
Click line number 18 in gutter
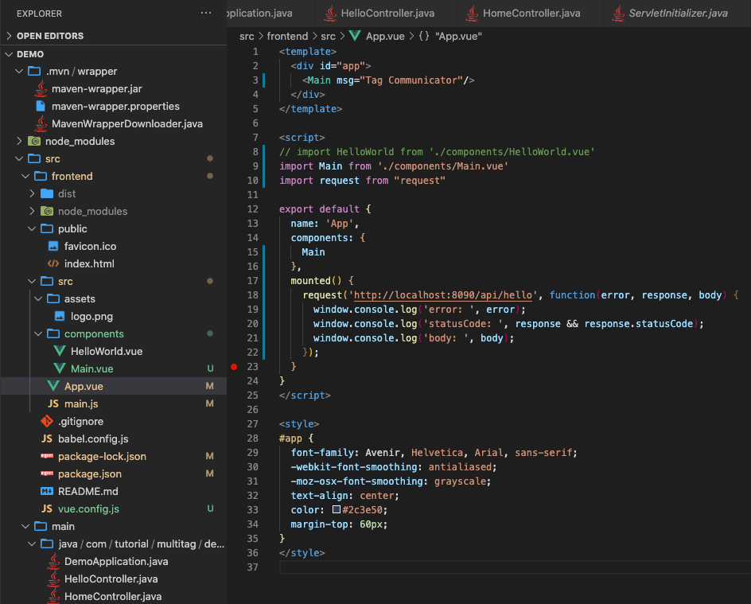252,295
